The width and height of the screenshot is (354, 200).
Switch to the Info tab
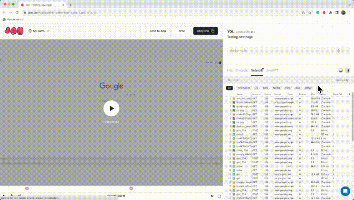pyautogui.click(x=230, y=70)
